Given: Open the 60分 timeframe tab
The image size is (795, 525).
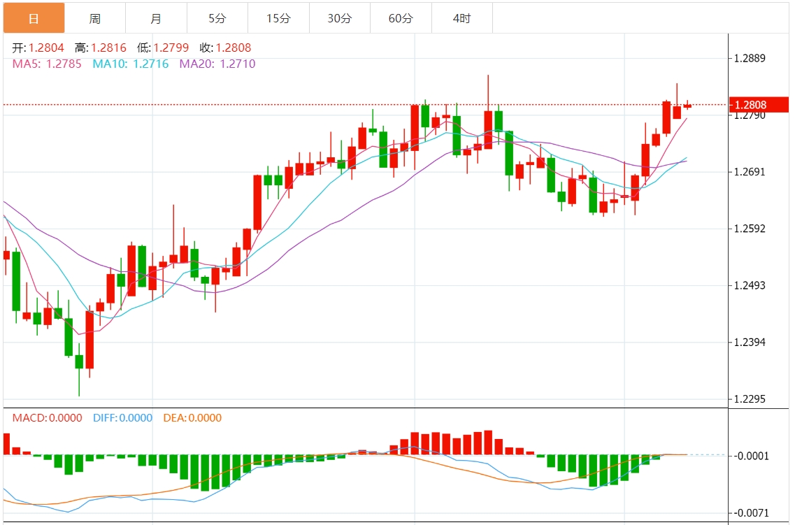Looking at the screenshot, I should click(x=401, y=18).
